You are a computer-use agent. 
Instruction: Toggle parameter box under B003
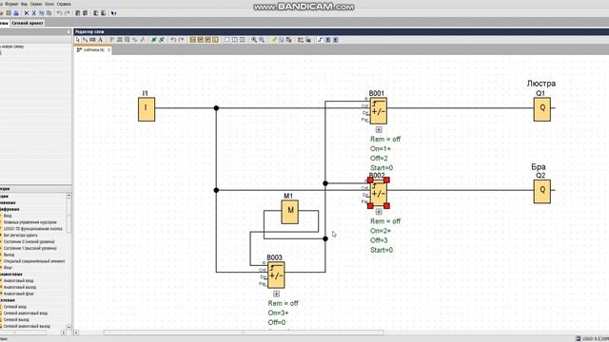tap(277, 294)
